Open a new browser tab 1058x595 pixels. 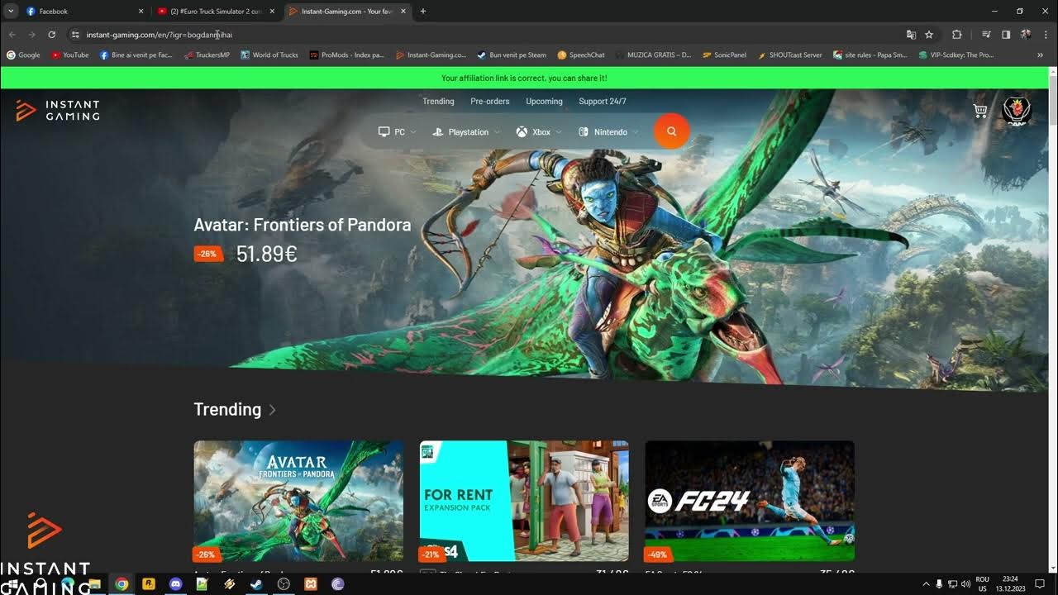coord(423,12)
